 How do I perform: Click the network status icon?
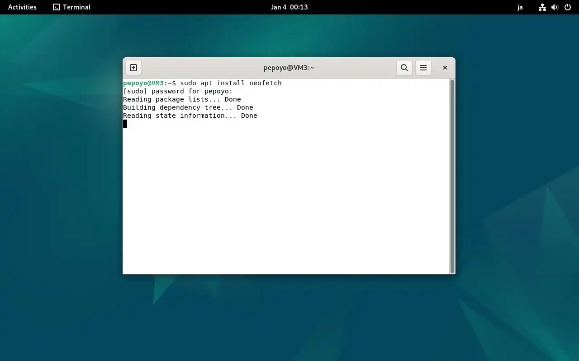[542, 7]
